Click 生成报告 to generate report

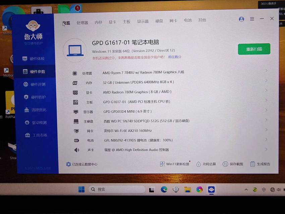tap(260, 164)
